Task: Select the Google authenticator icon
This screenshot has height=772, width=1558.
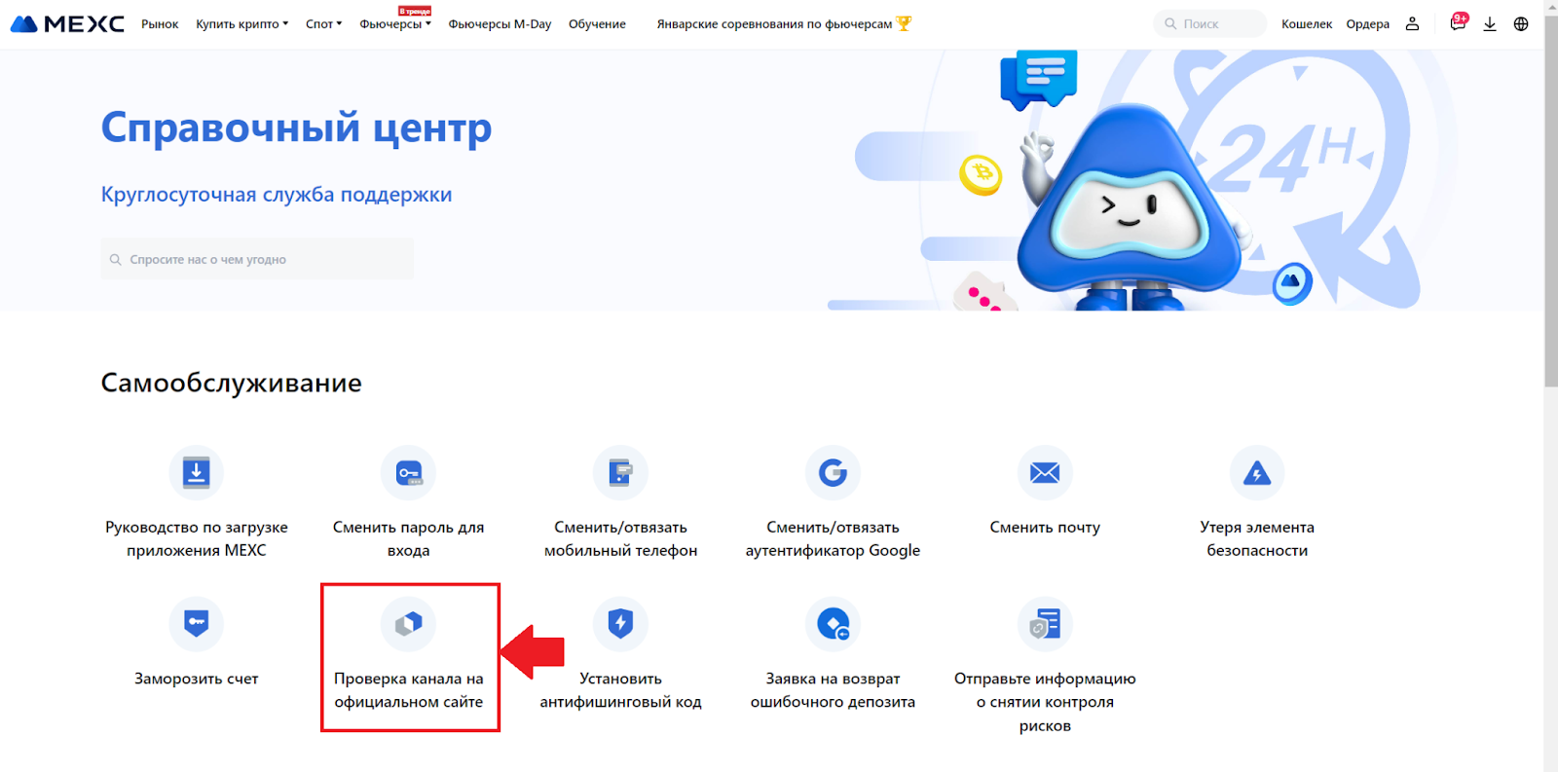Action: coord(833,473)
